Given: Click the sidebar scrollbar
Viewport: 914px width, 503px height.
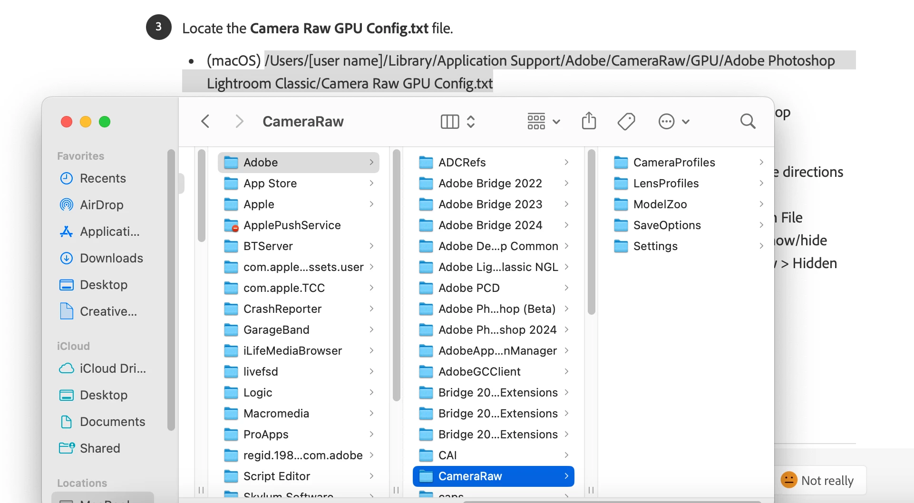Looking at the screenshot, I should click(171, 290).
